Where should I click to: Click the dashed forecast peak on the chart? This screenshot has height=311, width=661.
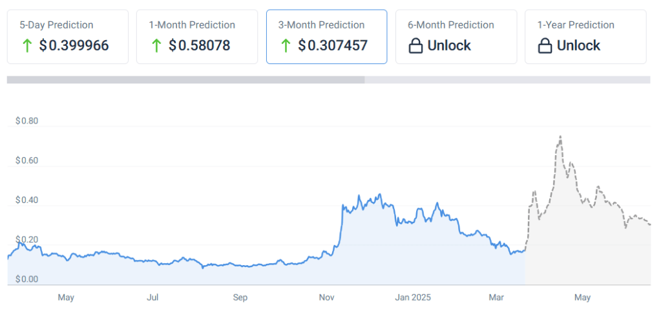[560, 136]
